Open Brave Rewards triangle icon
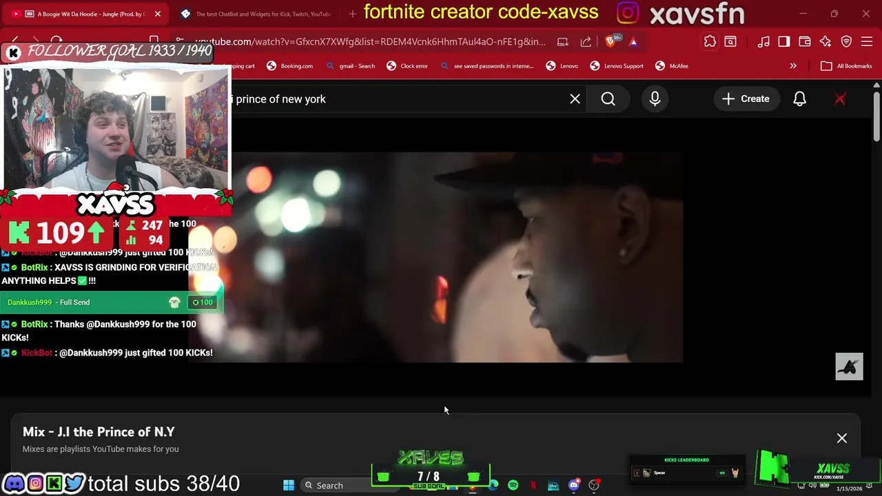The height and width of the screenshot is (496, 882). point(633,41)
